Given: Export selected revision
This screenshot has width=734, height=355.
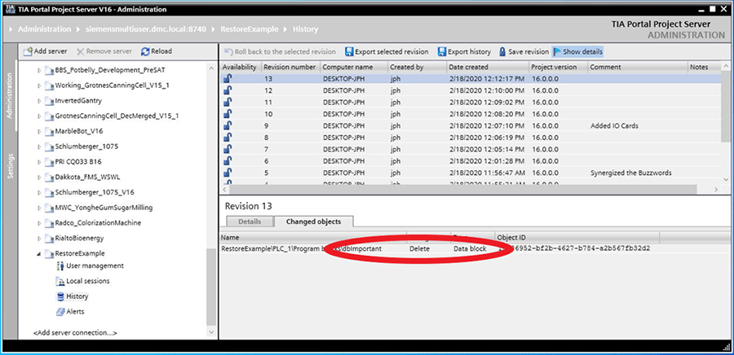Looking at the screenshot, I should point(387,52).
